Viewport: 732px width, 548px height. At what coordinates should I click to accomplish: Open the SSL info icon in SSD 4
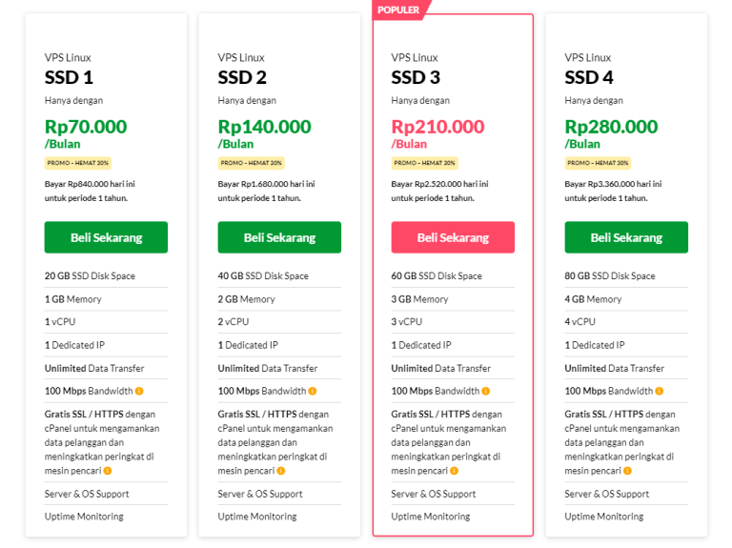pos(628,471)
